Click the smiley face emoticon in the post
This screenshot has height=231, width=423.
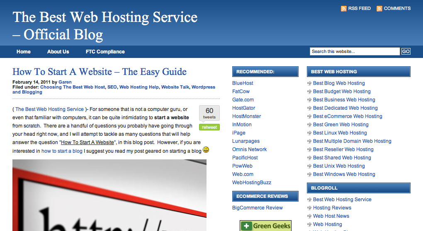[206, 150]
